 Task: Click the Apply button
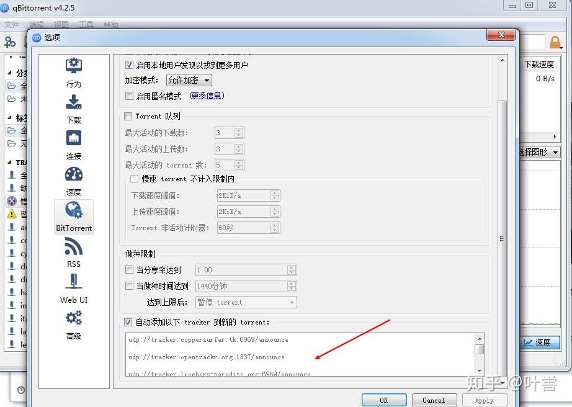click(x=485, y=400)
